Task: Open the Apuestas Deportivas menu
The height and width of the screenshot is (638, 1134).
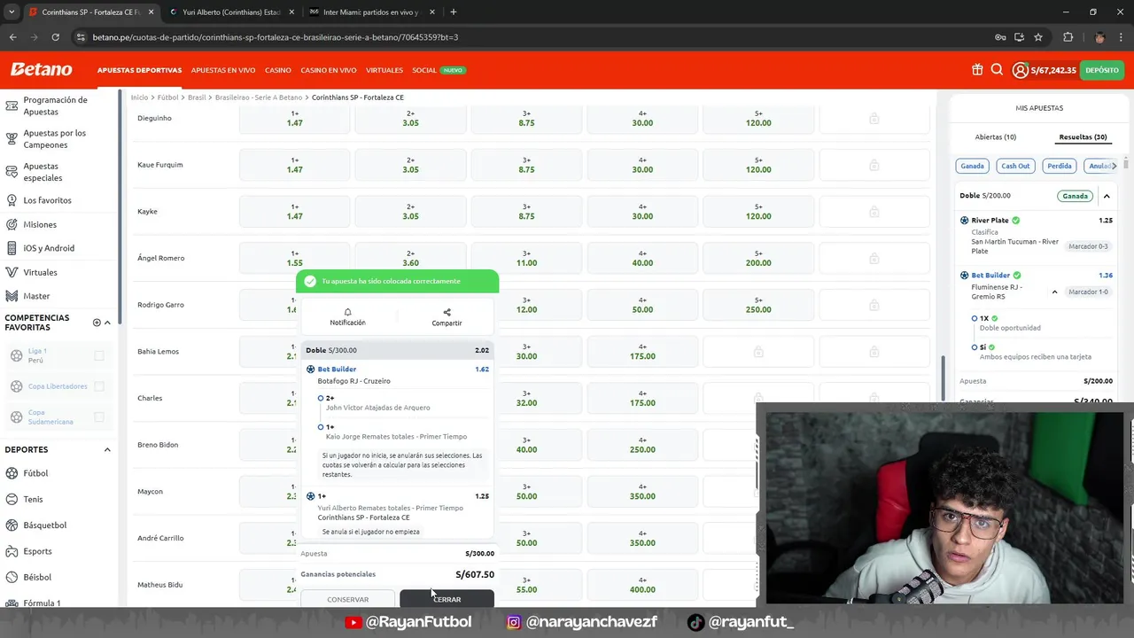Action: click(x=139, y=70)
